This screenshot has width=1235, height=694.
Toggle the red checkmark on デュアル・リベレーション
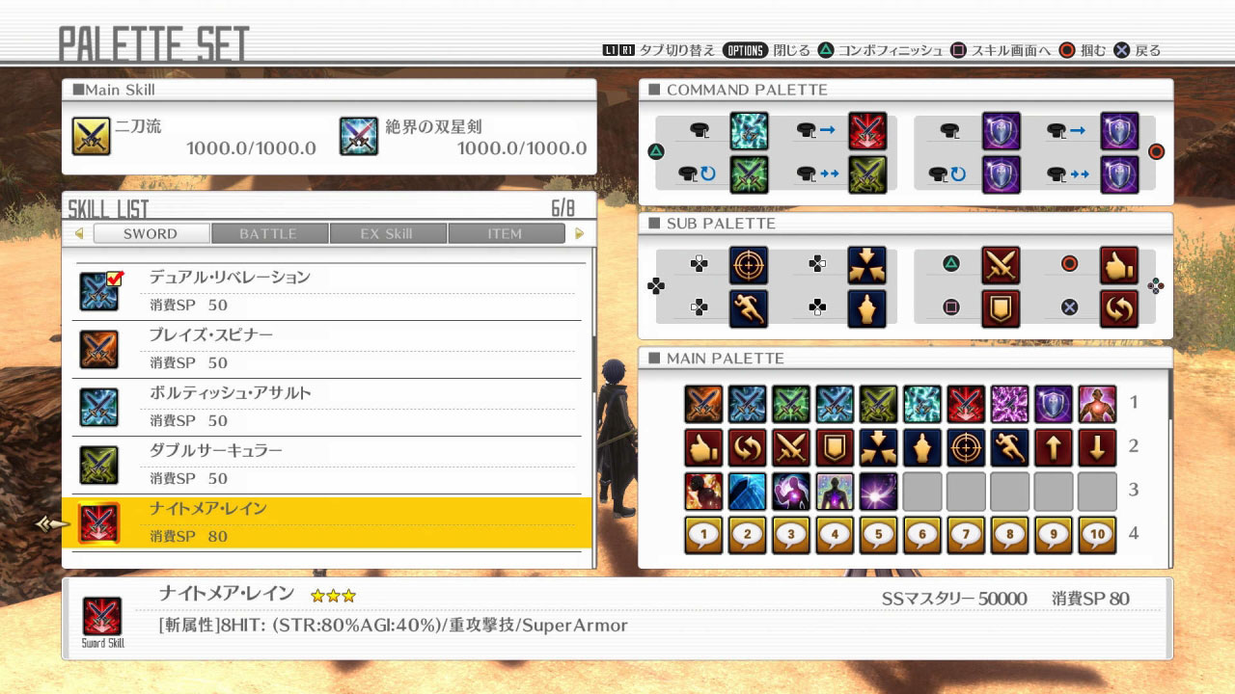[x=114, y=279]
